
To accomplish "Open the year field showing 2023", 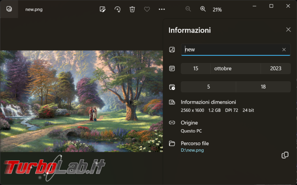I will (276, 69).
